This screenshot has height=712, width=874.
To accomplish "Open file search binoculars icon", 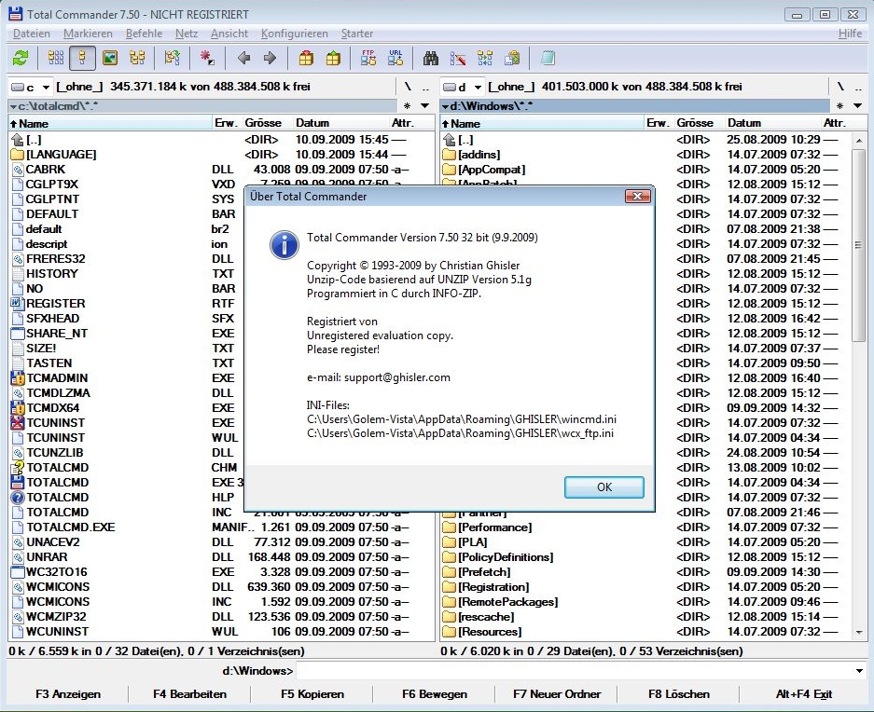I will [430, 58].
